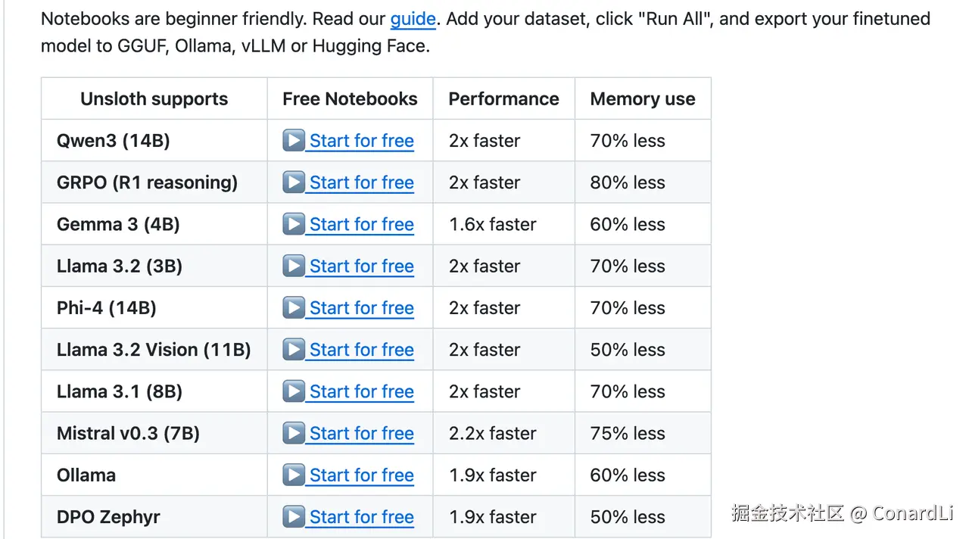Click the play icon in Gemma 3 row
This screenshot has width=969, height=539.
(x=294, y=224)
